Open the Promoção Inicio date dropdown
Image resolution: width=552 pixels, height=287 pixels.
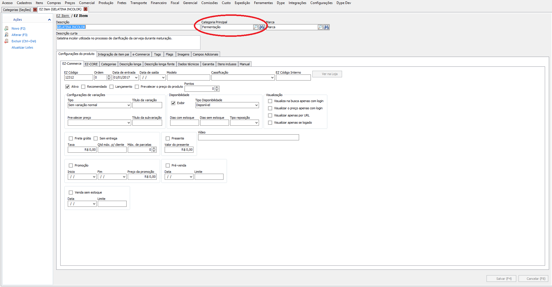(x=94, y=177)
